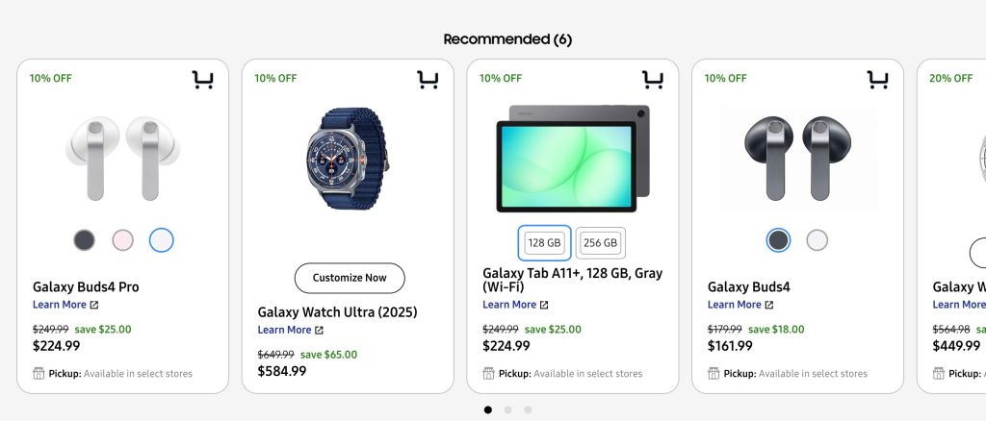
Task: Choose dark color for Galaxy Buds4
Action: click(x=778, y=240)
